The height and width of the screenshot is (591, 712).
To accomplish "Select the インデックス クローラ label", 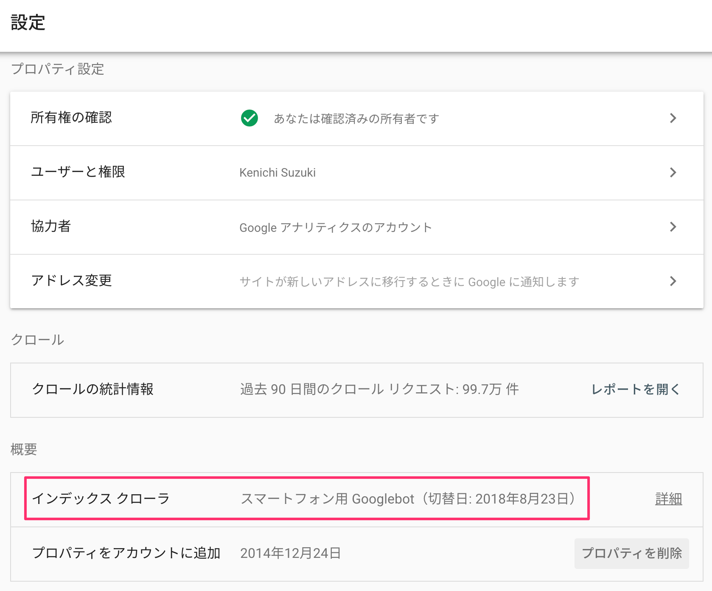I will pos(101,498).
